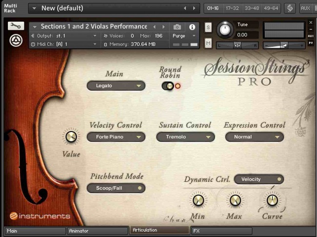Click the KSP script icon in rack header
The image size is (317, 237).
[x=290, y=8]
